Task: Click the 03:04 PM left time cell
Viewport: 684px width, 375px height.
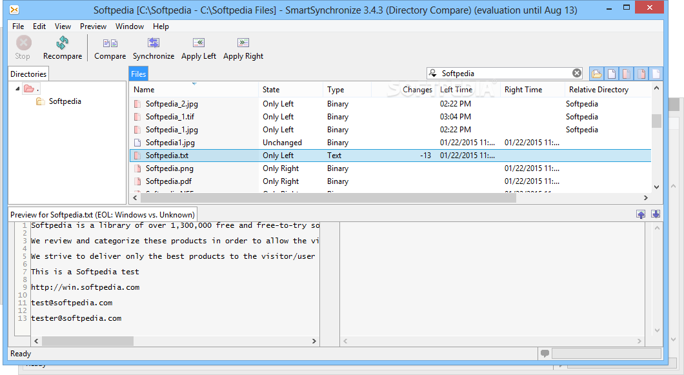Action: click(455, 117)
